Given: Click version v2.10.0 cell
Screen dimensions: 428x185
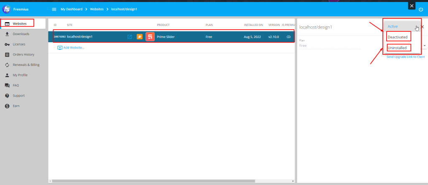Looking at the screenshot, I should (273, 37).
